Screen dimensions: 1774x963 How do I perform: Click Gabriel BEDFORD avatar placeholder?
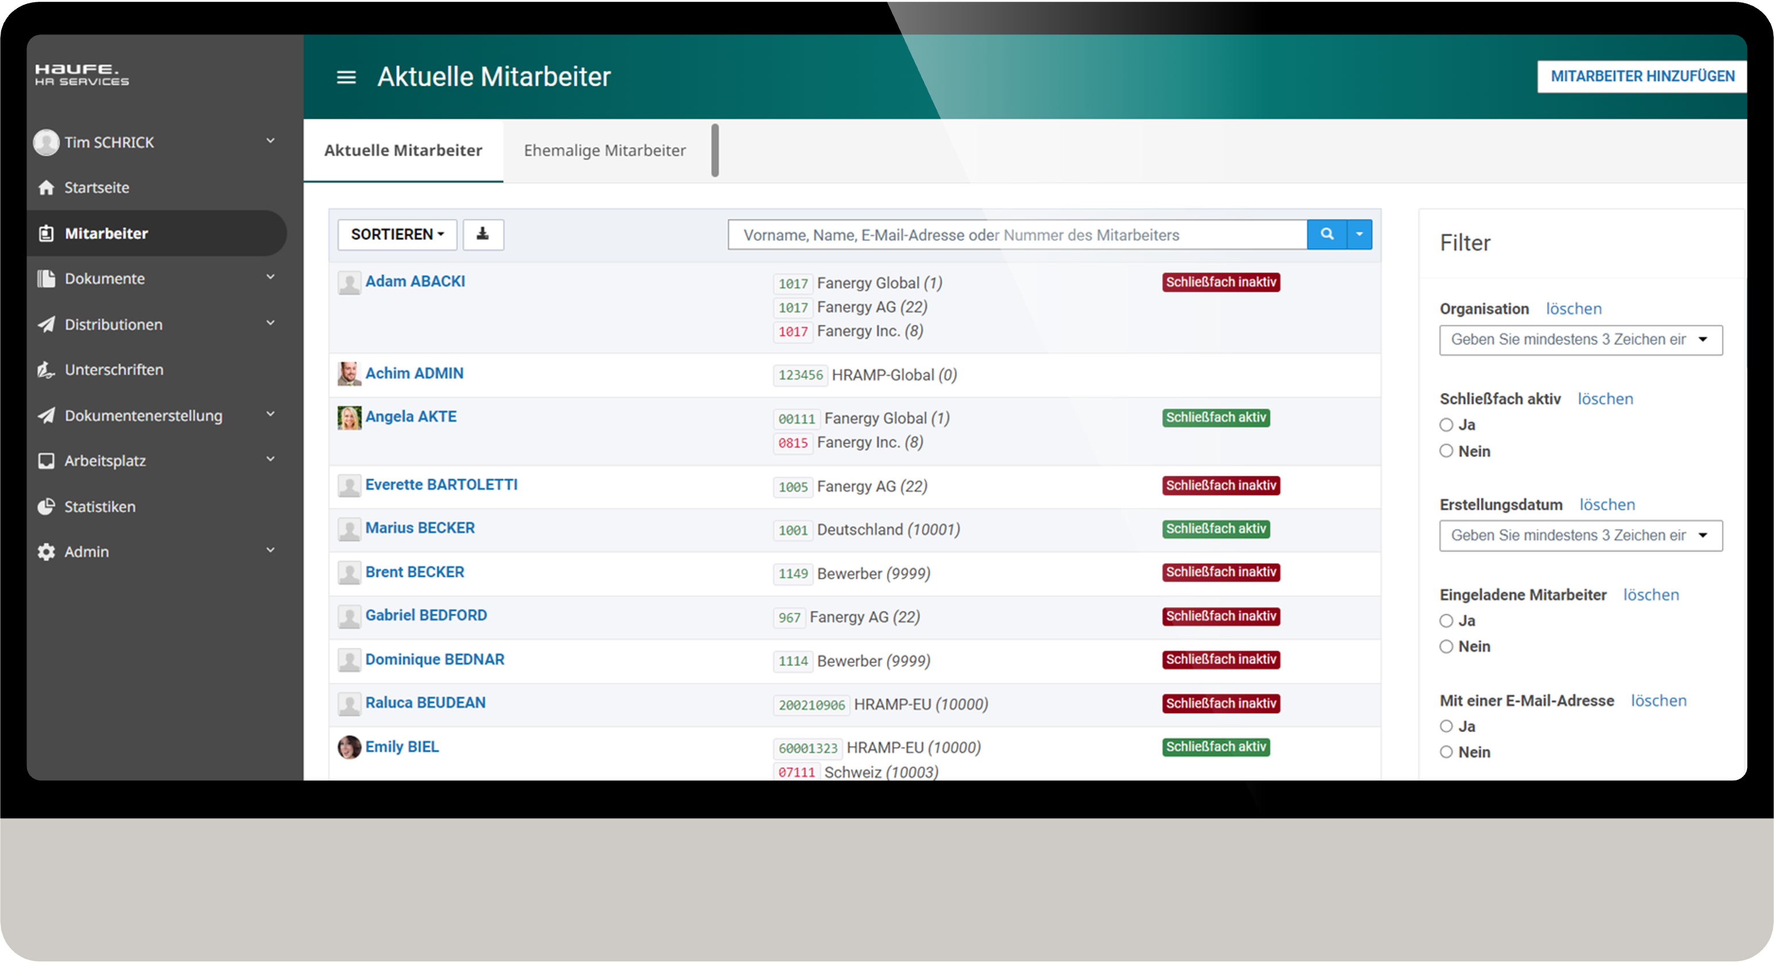click(349, 617)
